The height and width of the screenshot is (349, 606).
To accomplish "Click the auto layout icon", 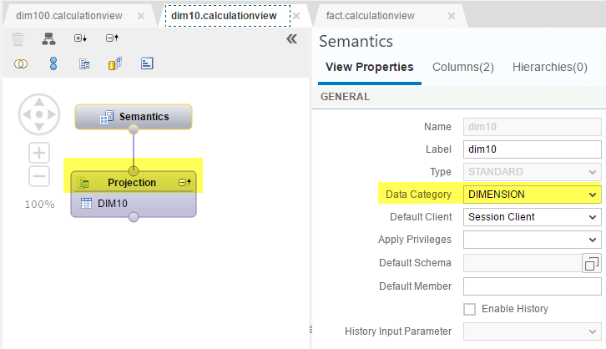I will point(48,38).
